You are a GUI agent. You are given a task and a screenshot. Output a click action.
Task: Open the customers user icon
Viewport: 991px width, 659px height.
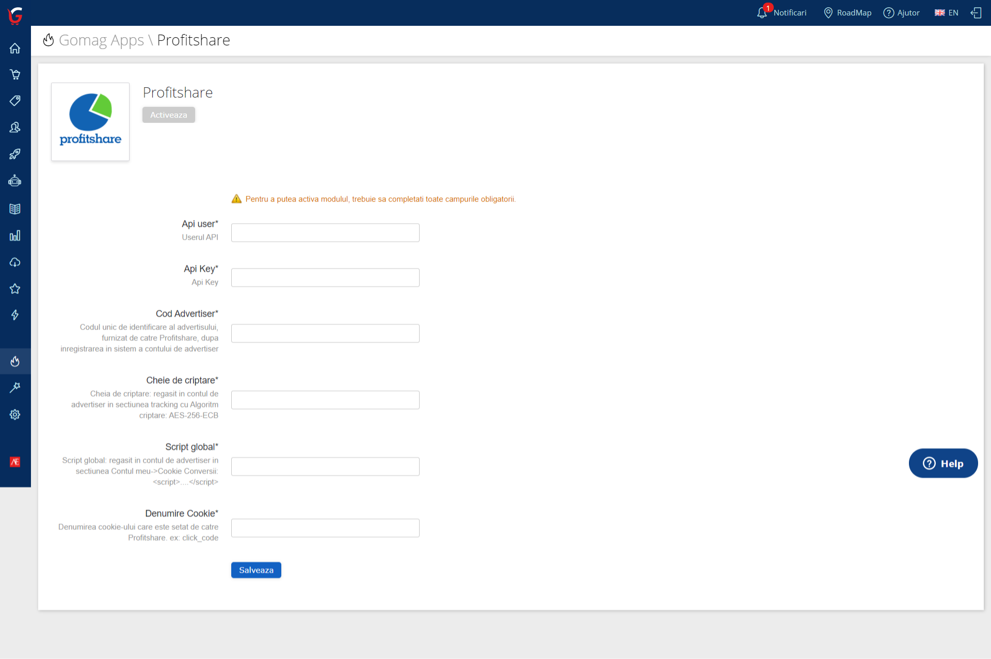(15, 127)
